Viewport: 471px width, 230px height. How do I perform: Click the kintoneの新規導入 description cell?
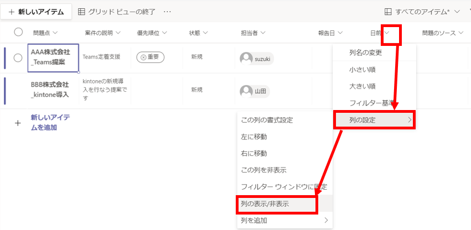(x=105, y=90)
